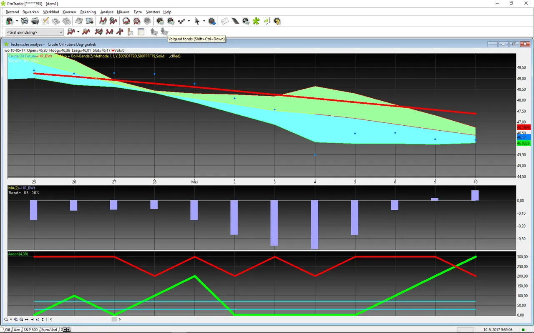Open the Bestand menu

(x=12, y=12)
